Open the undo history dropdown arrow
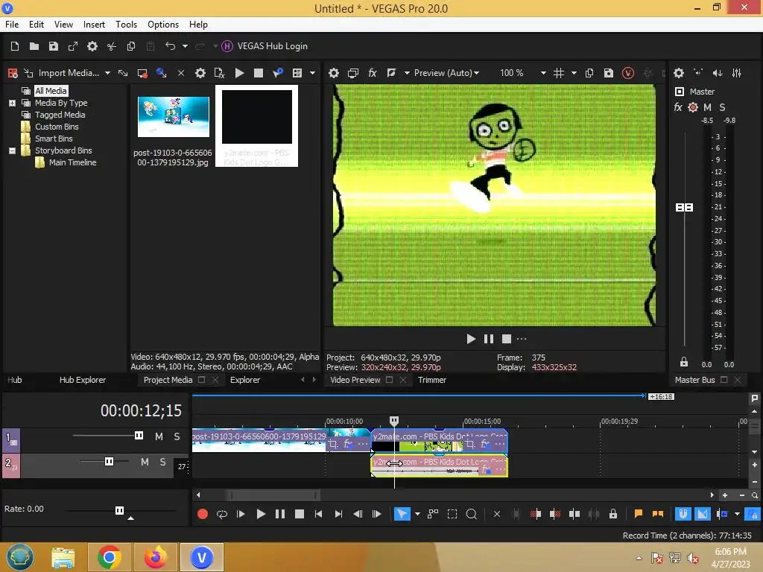 (185, 46)
